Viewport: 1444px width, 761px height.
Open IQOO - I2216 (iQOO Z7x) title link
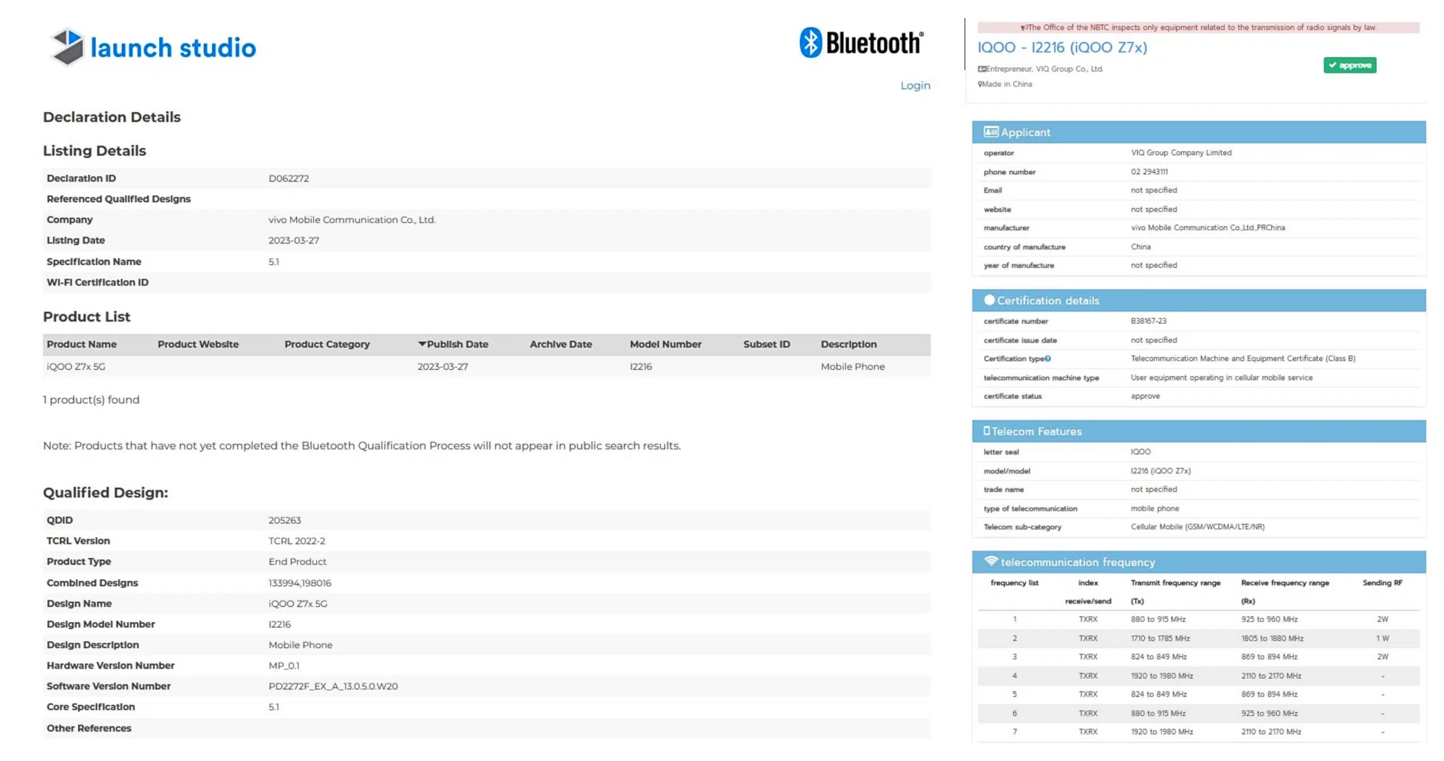[x=1062, y=47]
